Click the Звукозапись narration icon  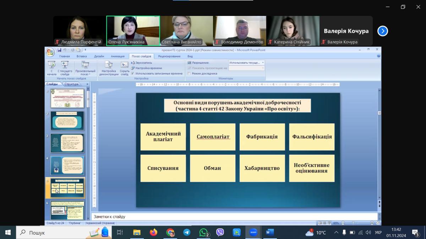[x=133, y=63]
